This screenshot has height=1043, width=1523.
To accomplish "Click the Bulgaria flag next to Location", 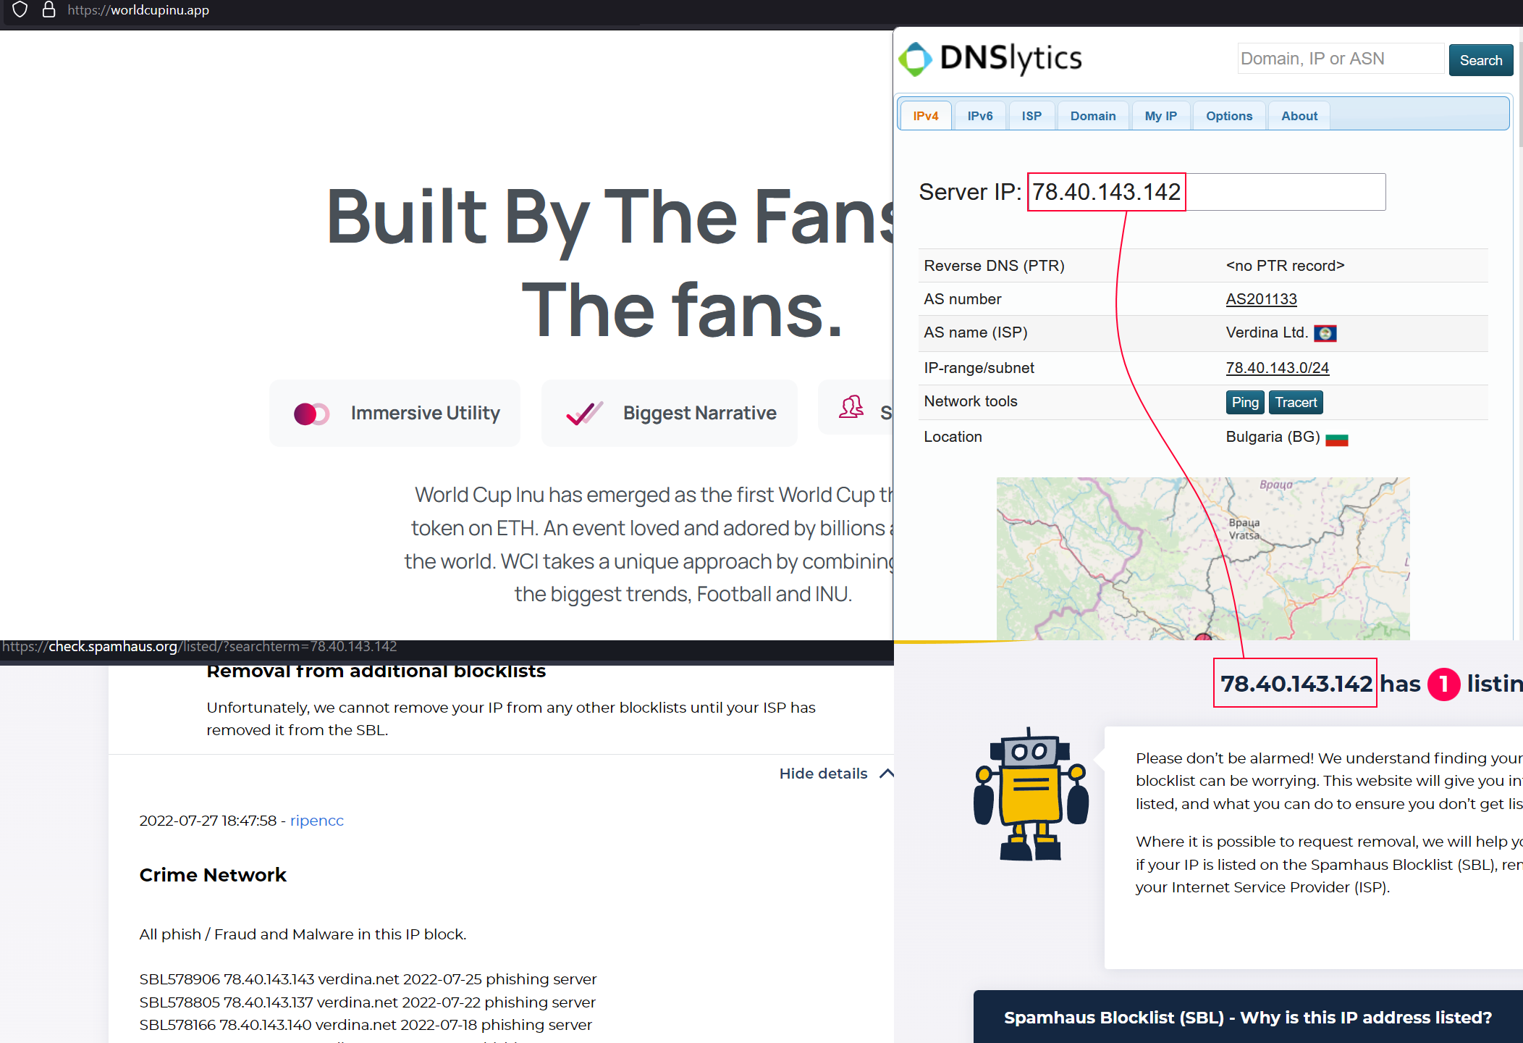I will click(1336, 437).
